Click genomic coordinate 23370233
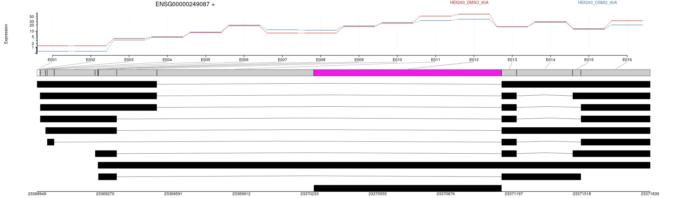The image size is (681, 198). point(310,194)
